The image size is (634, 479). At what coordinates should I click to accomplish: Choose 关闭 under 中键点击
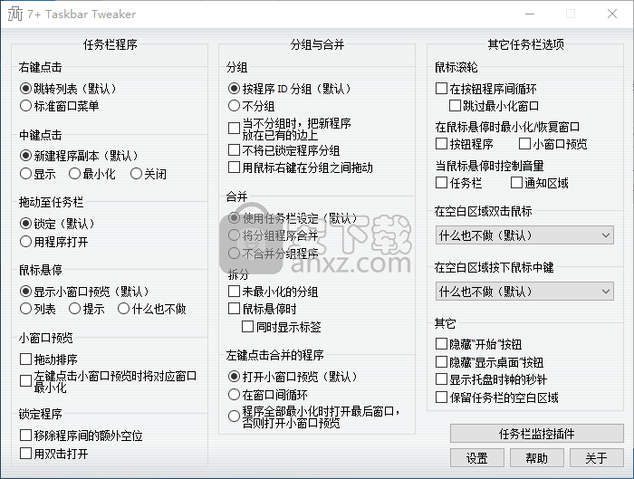click(149, 174)
